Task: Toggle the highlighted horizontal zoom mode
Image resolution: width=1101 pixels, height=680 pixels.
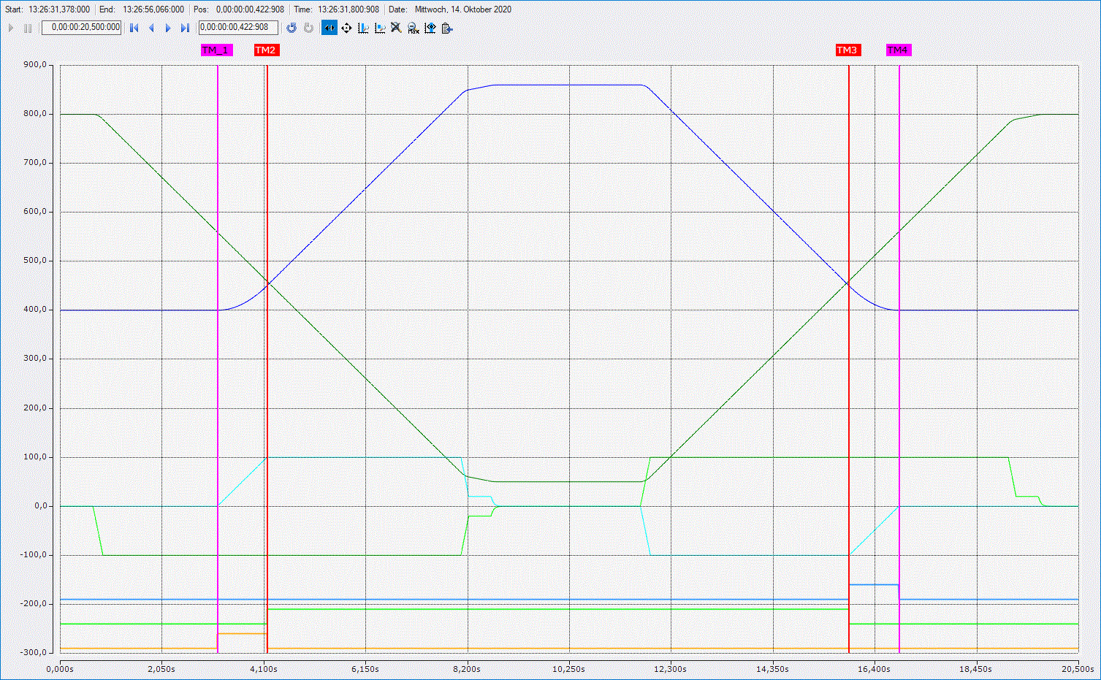Action: click(329, 28)
